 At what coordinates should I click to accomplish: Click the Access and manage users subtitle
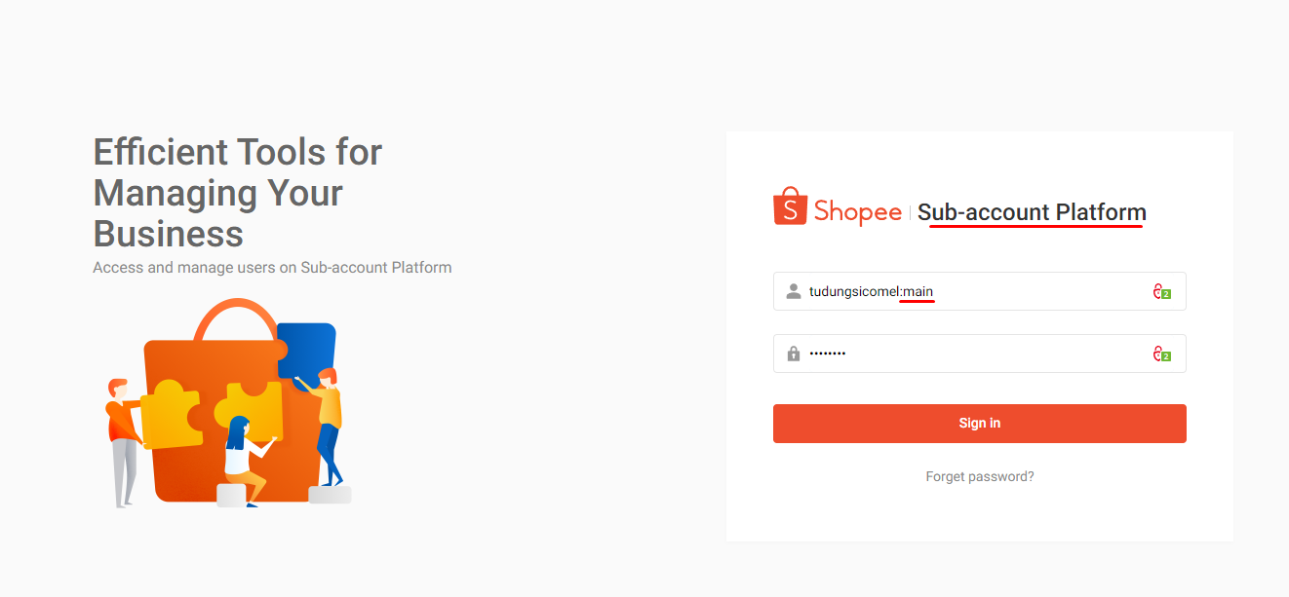point(272,267)
